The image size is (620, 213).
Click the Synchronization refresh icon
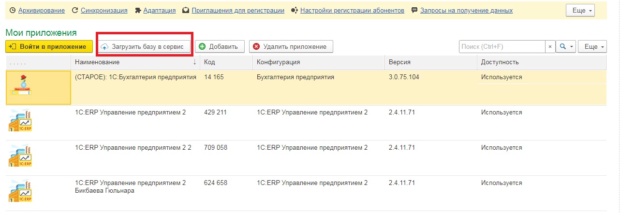pos(74,10)
